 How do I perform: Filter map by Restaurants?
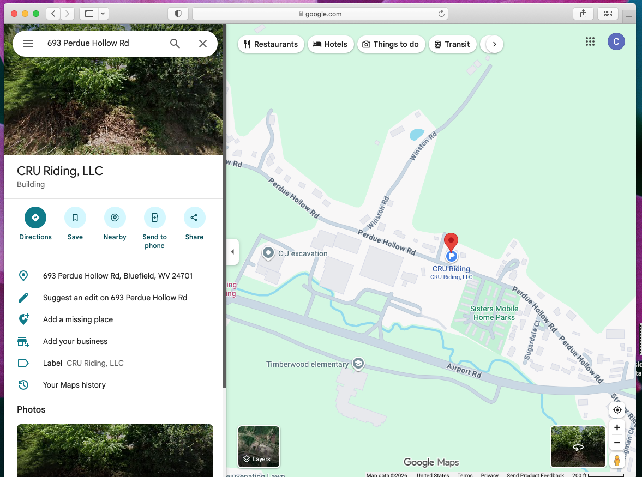pos(271,44)
